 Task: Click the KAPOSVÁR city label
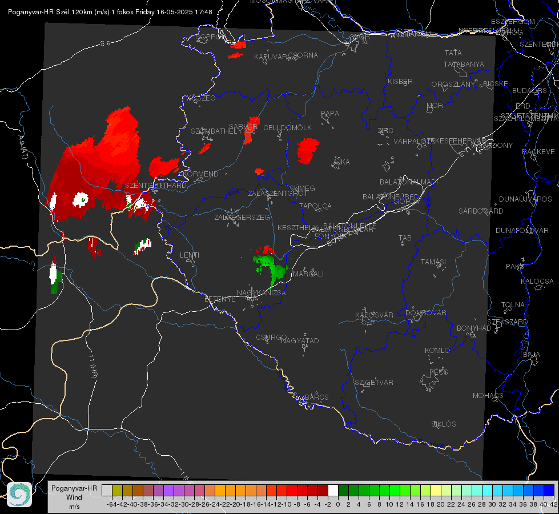(374, 315)
